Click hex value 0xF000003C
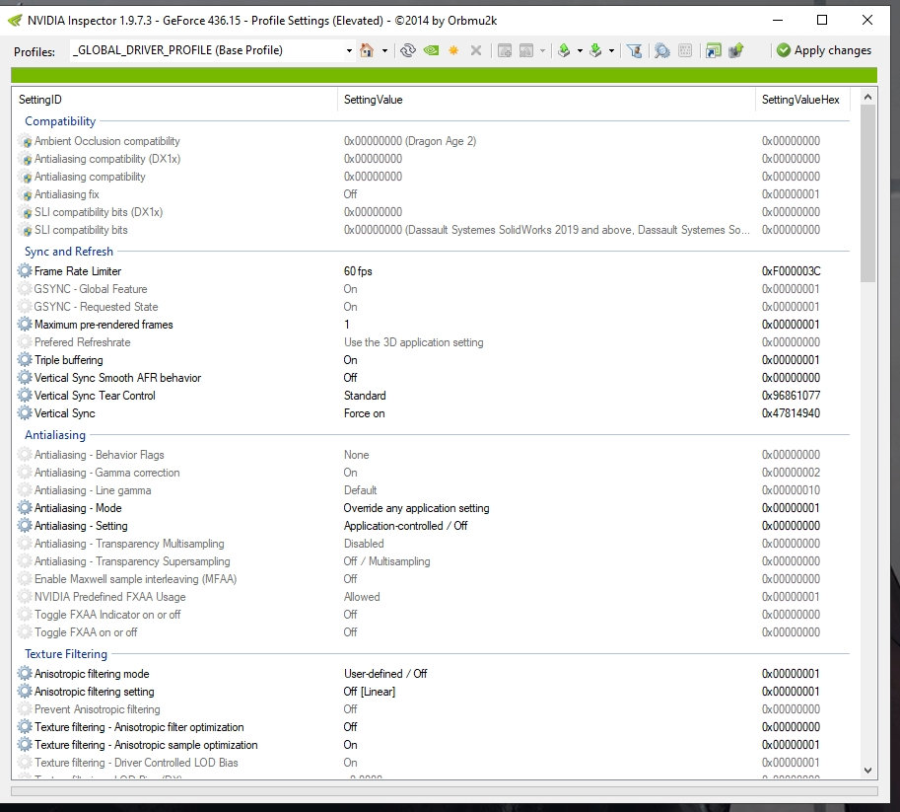The height and width of the screenshot is (812, 900). tap(791, 271)
